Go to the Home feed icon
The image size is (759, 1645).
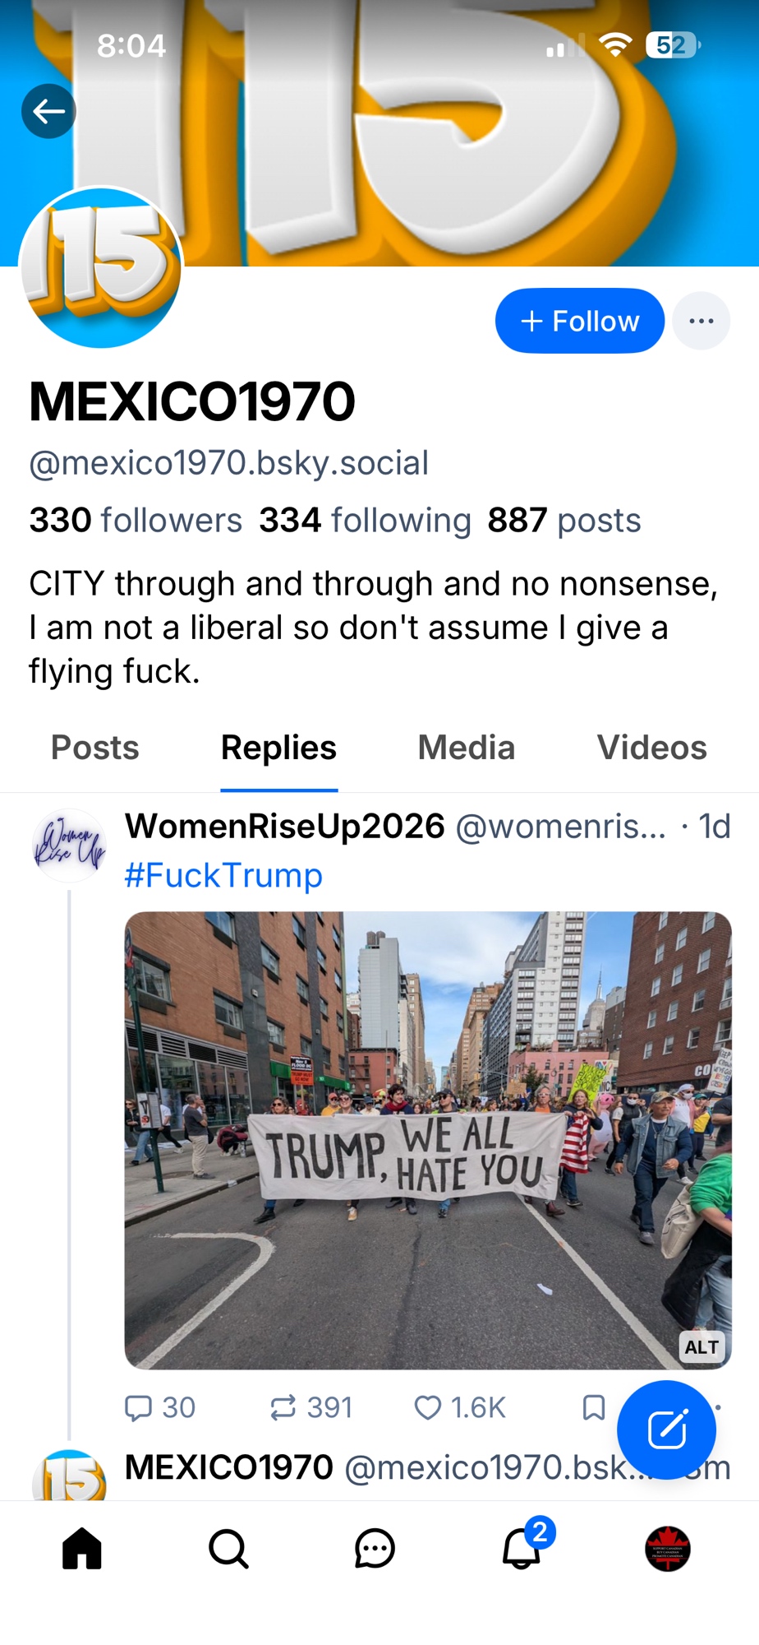pos(82,1549)
